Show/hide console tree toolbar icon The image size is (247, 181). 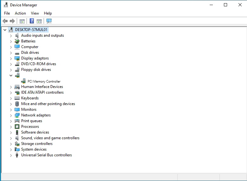point(22,21)
